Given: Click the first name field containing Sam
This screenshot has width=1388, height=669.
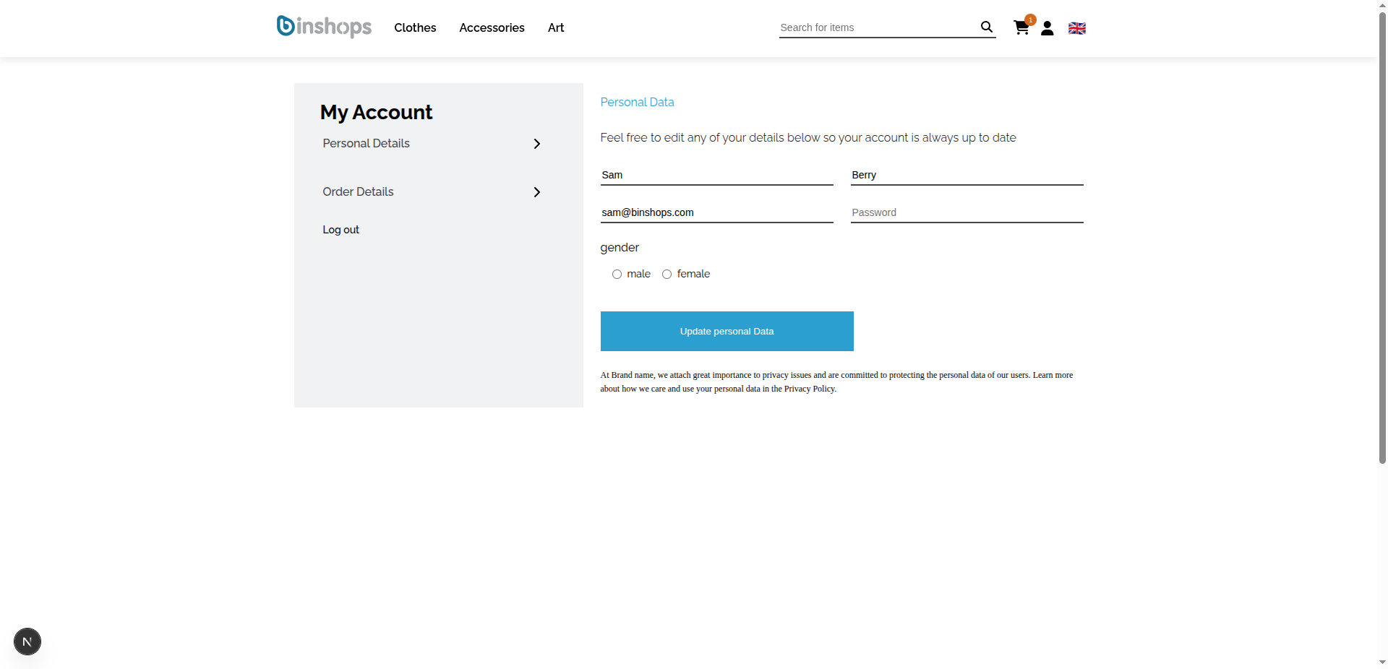Looking at the screenshot, I should click(716, 175).
